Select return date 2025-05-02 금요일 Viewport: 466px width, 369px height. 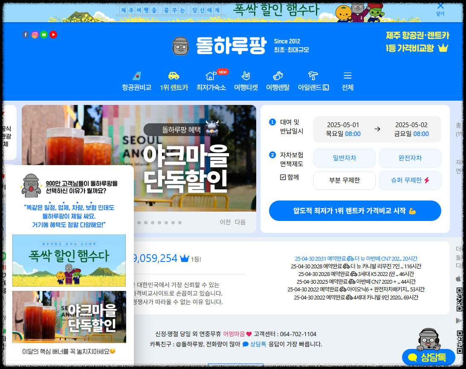point(411,129)
